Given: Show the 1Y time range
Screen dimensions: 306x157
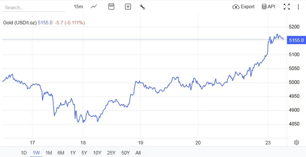Looking at the screenshot, I should (x=73, y=153).
